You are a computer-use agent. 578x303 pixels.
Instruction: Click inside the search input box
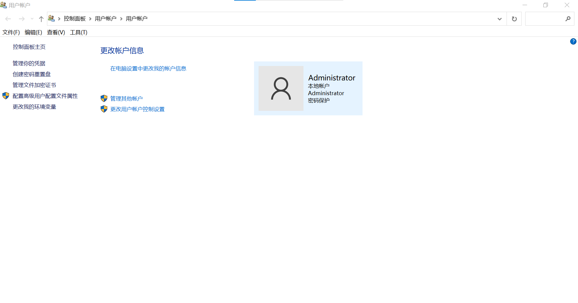tap(544, 19)
